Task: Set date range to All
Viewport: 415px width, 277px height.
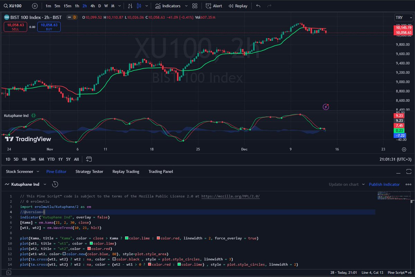Action: pyautogui.click(x=76, y=159)
